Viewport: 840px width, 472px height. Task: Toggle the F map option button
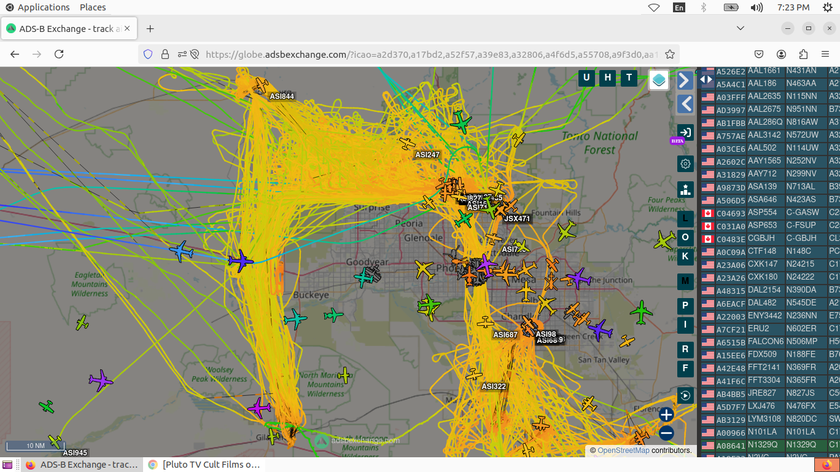[x=685, y=368]
